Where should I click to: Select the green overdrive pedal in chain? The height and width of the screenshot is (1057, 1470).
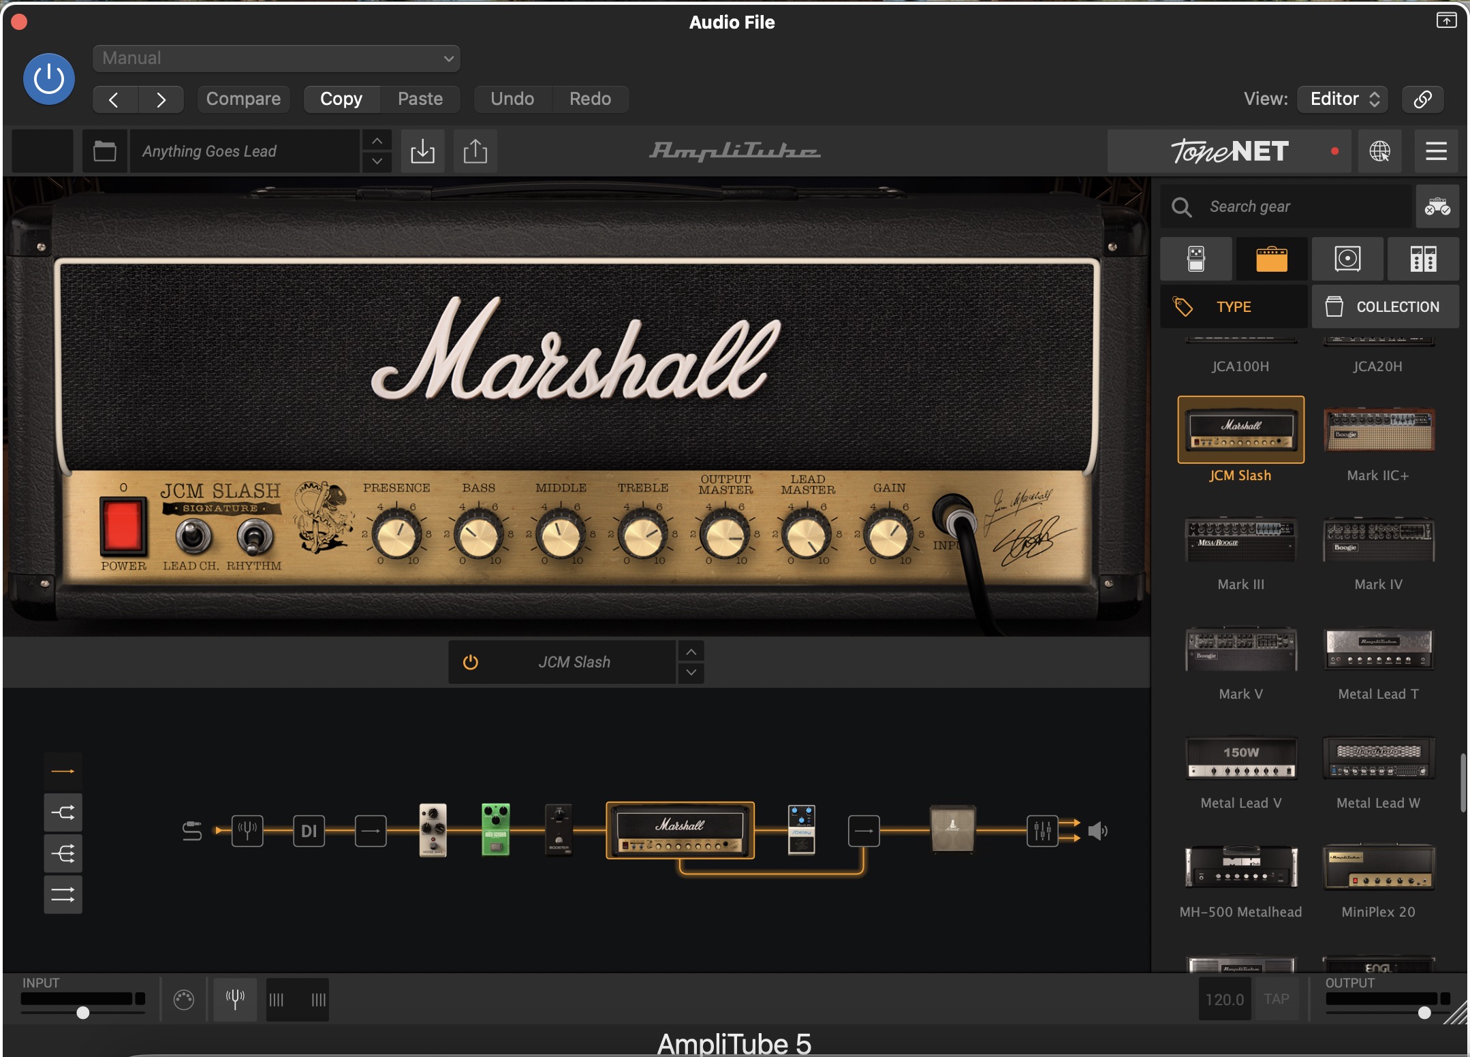point(495,830)
